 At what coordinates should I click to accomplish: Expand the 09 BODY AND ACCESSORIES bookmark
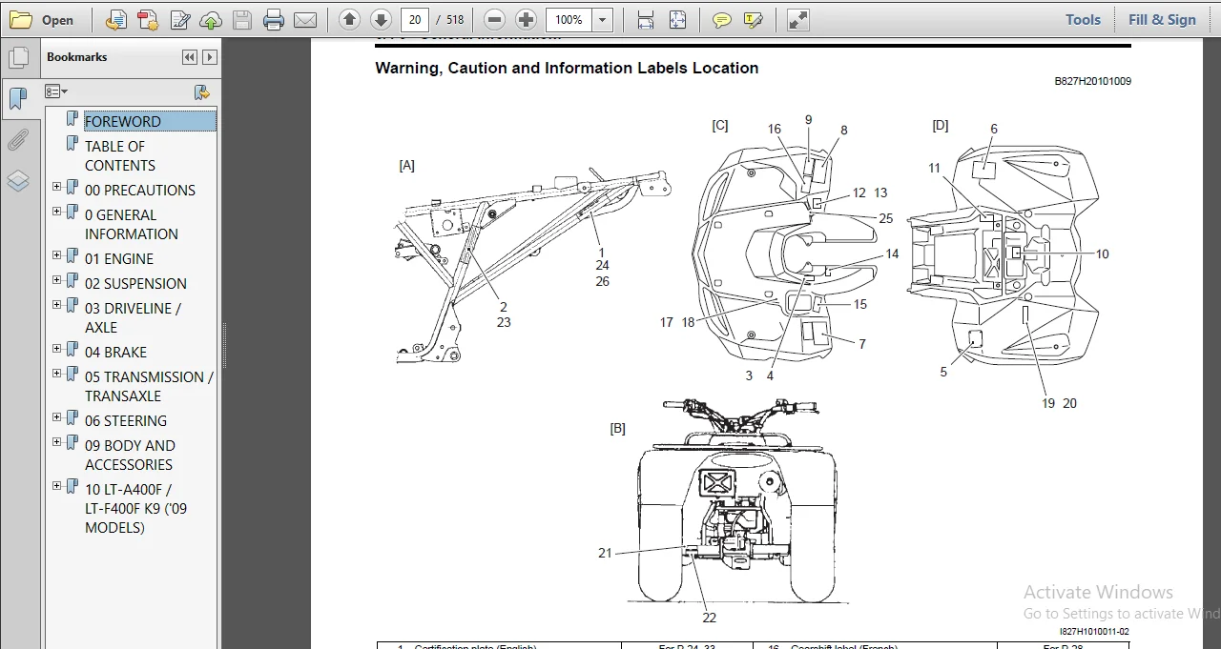point(57,442)
